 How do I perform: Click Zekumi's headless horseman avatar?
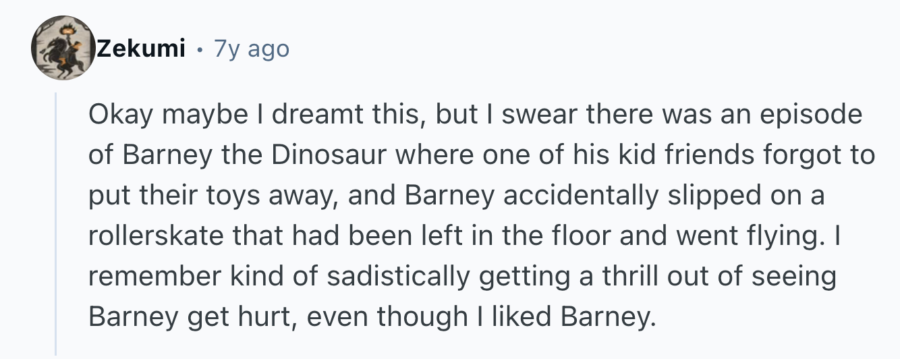[62, 49]
